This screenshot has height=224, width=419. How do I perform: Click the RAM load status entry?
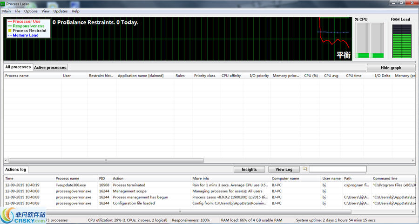coord(251,220)
